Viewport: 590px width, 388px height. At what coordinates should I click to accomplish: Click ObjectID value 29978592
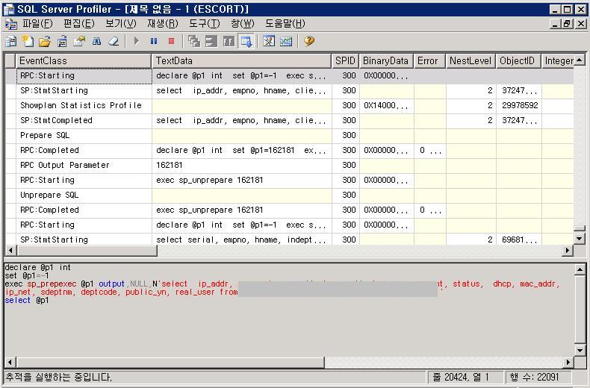tap(520, 105)
